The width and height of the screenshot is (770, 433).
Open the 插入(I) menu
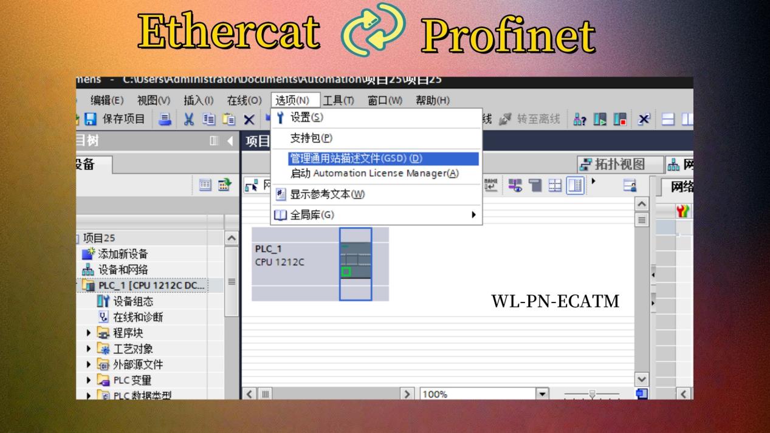point(199,100)
